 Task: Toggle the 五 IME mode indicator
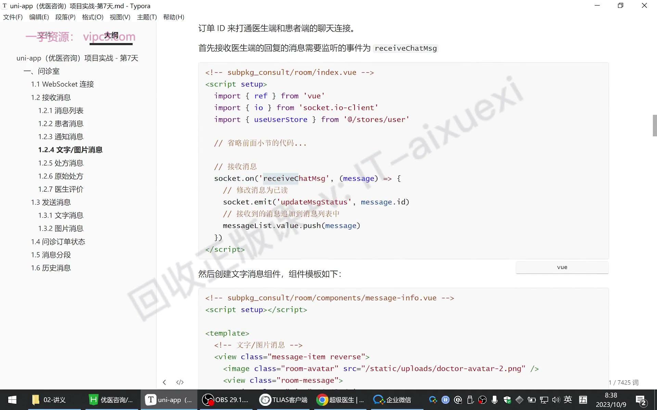pos(583,400)
